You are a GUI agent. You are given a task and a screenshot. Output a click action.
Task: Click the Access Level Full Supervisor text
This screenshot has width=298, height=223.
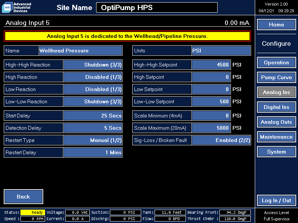coord(276,216)
